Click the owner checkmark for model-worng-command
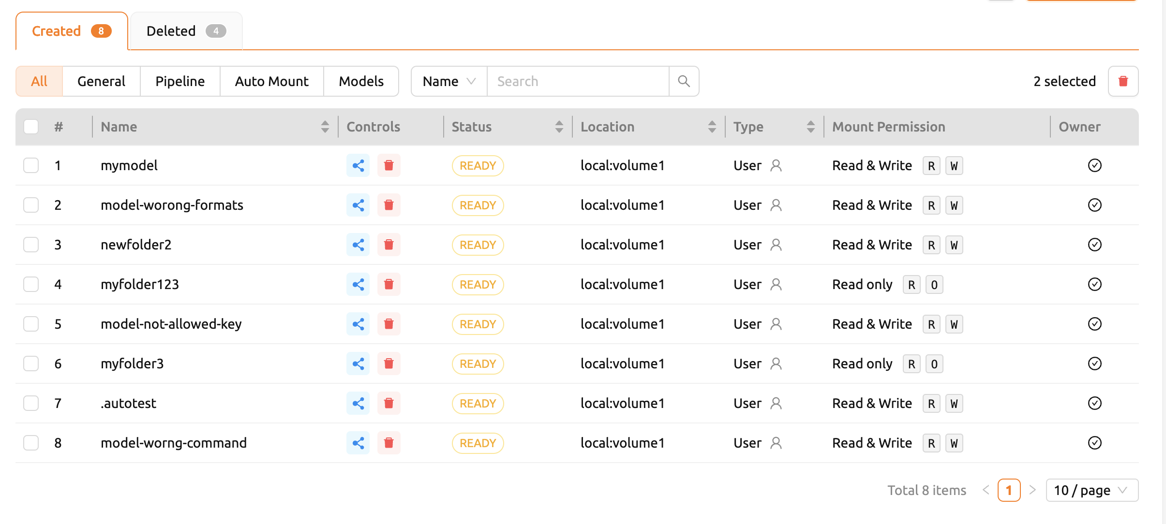Screen dimensions: 1166x524 [x=1095, y=443]
